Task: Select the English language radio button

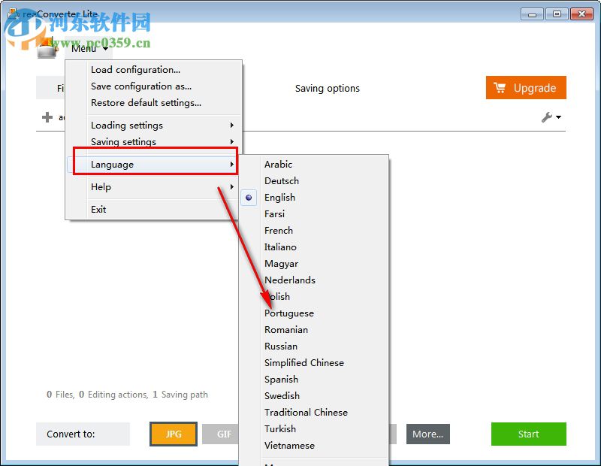Action: 249,197
